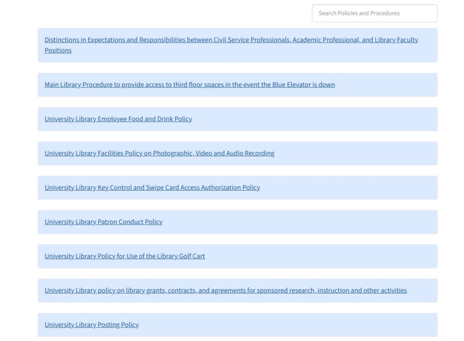
Task: Click empty space in the Key Control row
Action: [349, 187]
